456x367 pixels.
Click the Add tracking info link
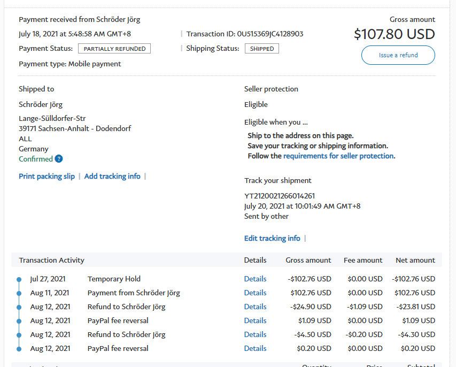[112, 176]
